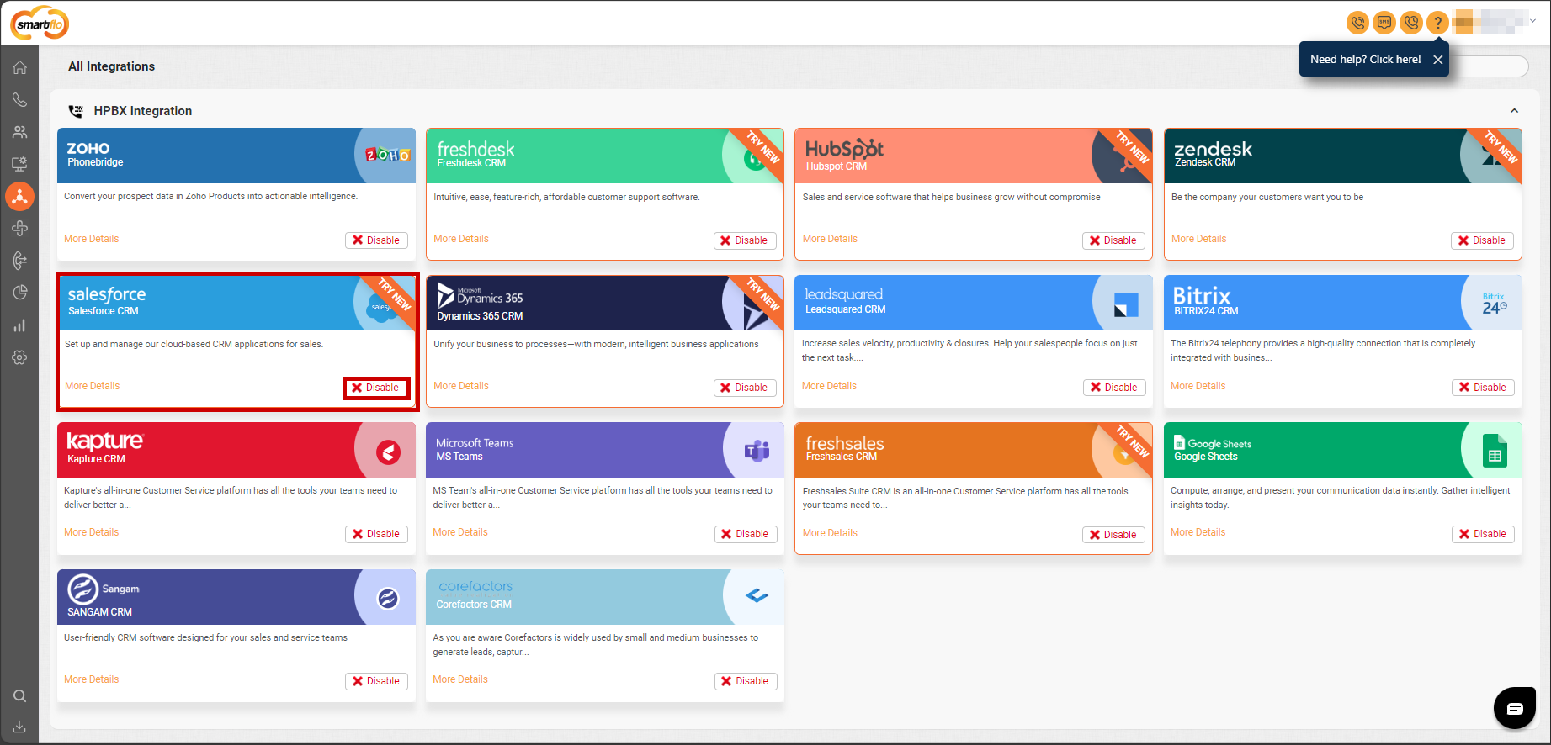This screenshot has width=1551, height=745.
Task: Click the orange callback phone icon in the header
Action: [1411, 23]
